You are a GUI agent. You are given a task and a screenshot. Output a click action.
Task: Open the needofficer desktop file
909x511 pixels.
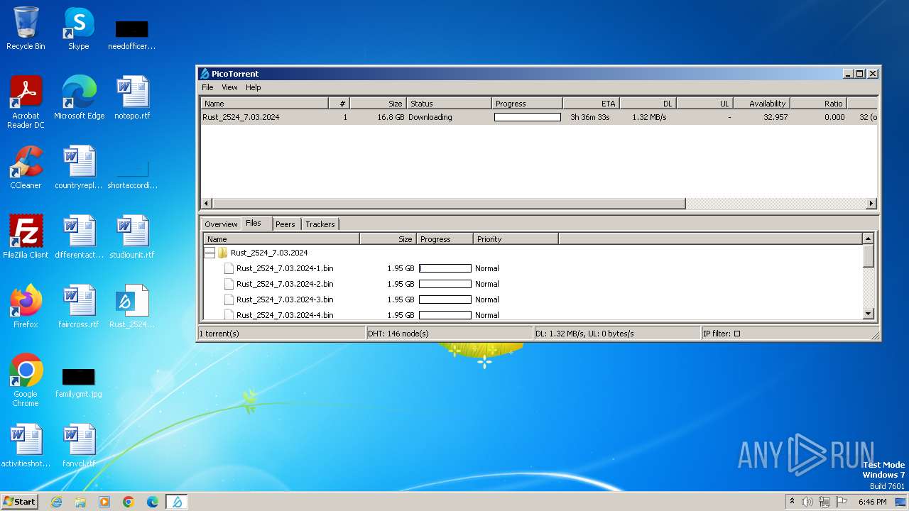coord(132,34)
